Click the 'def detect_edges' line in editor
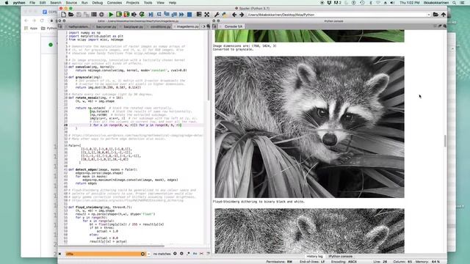 click(x=103, y=169)
